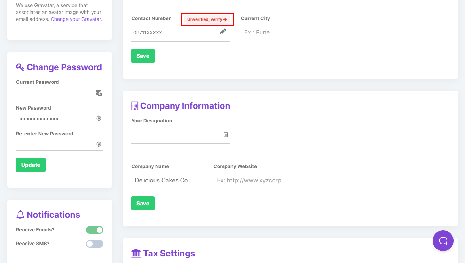Click the keyhole icon in New Password field
The height and width of the screenshot is (263, 465).
coord(99,119)
